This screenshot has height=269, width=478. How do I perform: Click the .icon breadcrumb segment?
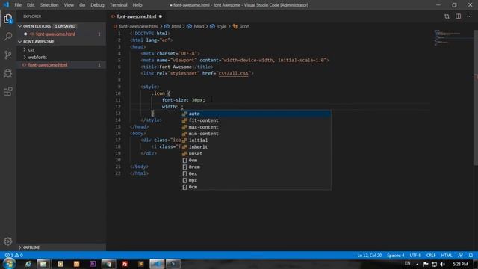(x=241, y=27)
